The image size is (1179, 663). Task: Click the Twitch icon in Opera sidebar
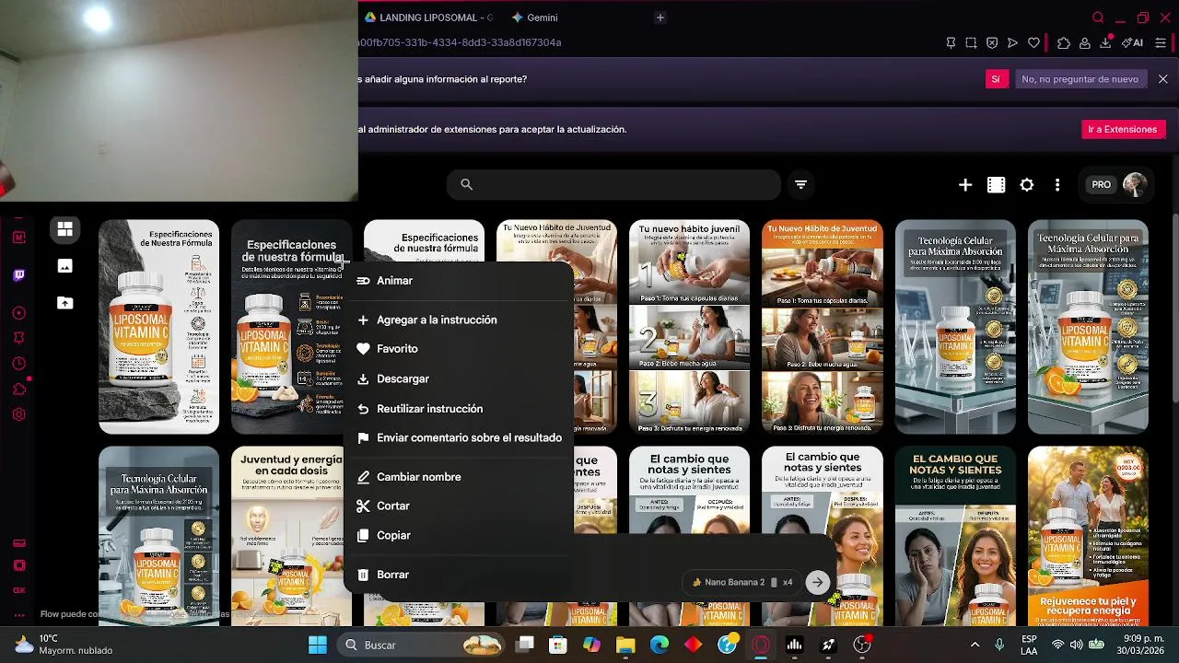[x=19, y=274]
